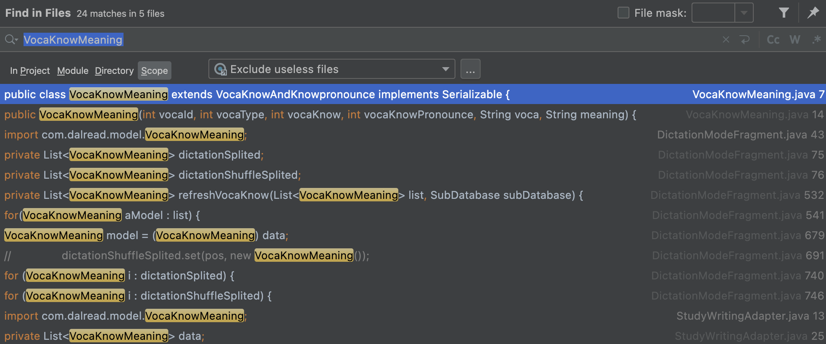Toggle Match Case (Cc) option
826x344 pixels.
tap(773, 39)
